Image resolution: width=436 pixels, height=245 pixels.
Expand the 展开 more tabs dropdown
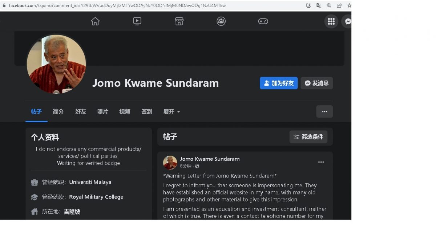click(171, 112)
